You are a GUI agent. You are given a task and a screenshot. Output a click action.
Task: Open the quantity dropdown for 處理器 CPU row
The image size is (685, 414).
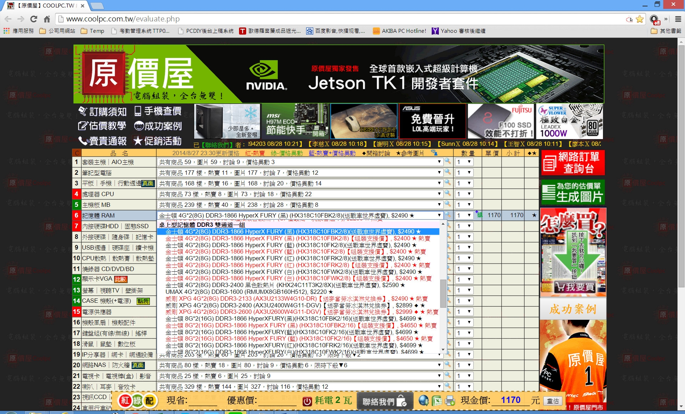pos(464,194)
